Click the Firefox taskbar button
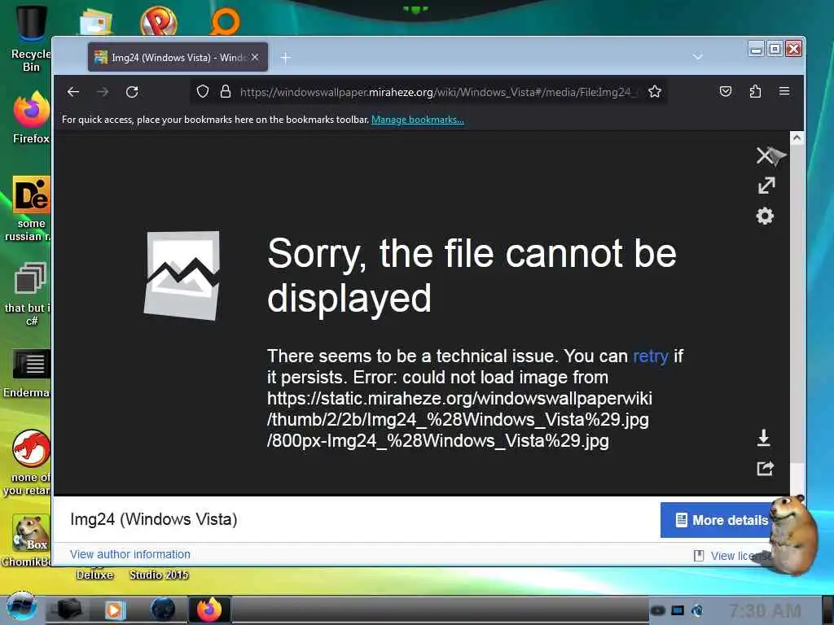The height and width of the screenshot is (625, 834). pos(209,609)
